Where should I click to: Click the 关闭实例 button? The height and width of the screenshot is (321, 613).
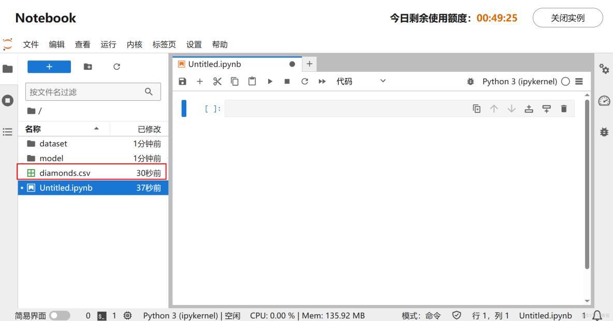(x=567, y=18)
